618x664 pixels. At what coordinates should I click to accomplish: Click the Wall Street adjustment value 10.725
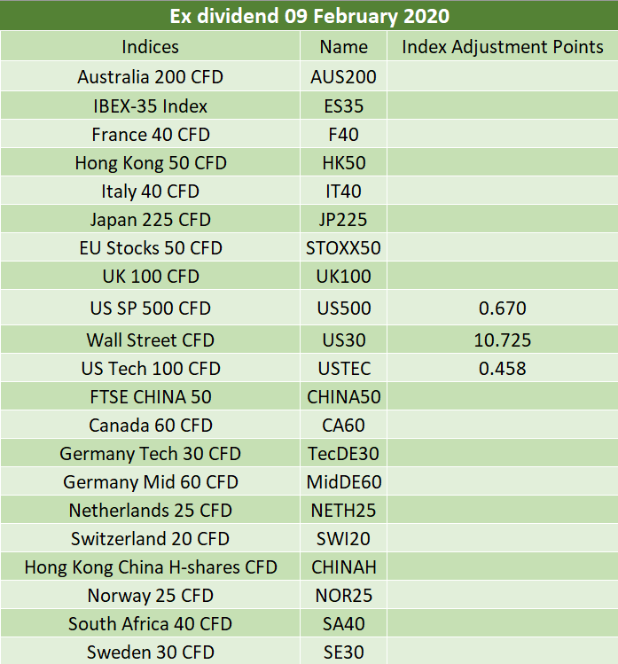503,340
